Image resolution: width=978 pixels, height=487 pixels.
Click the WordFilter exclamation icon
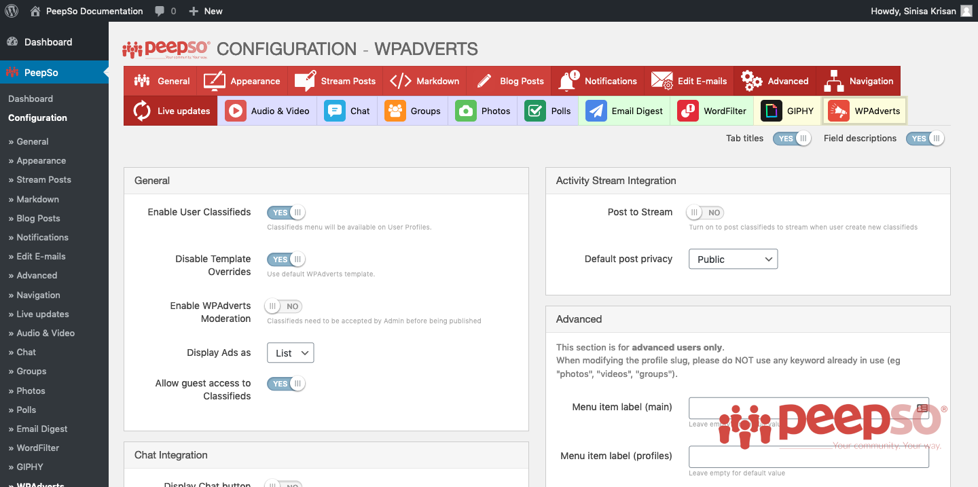click(689, 111)
